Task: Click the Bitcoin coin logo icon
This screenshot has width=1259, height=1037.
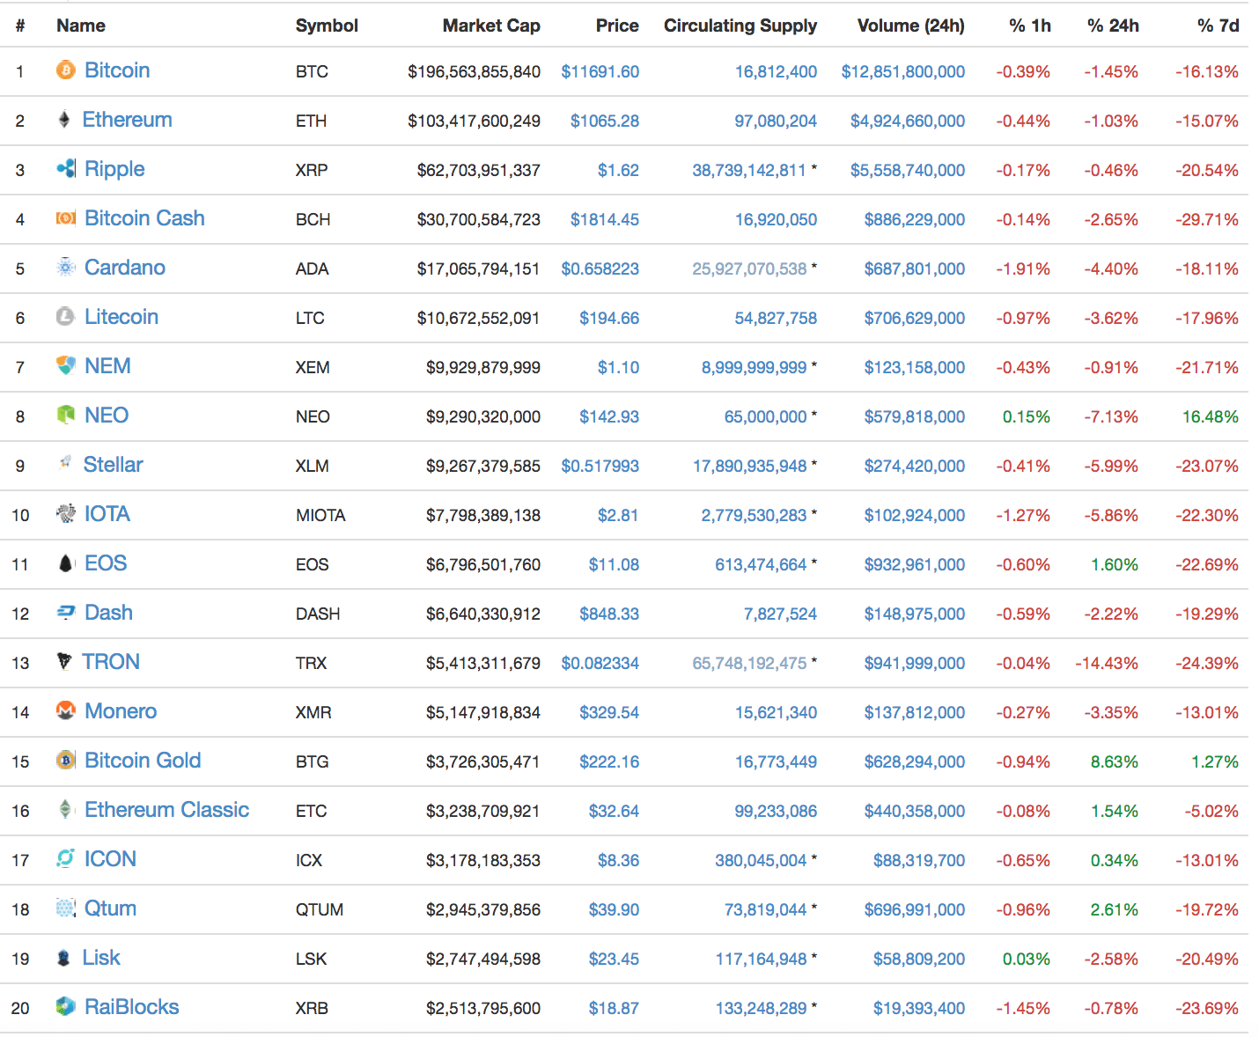Action: pos(66,70)
